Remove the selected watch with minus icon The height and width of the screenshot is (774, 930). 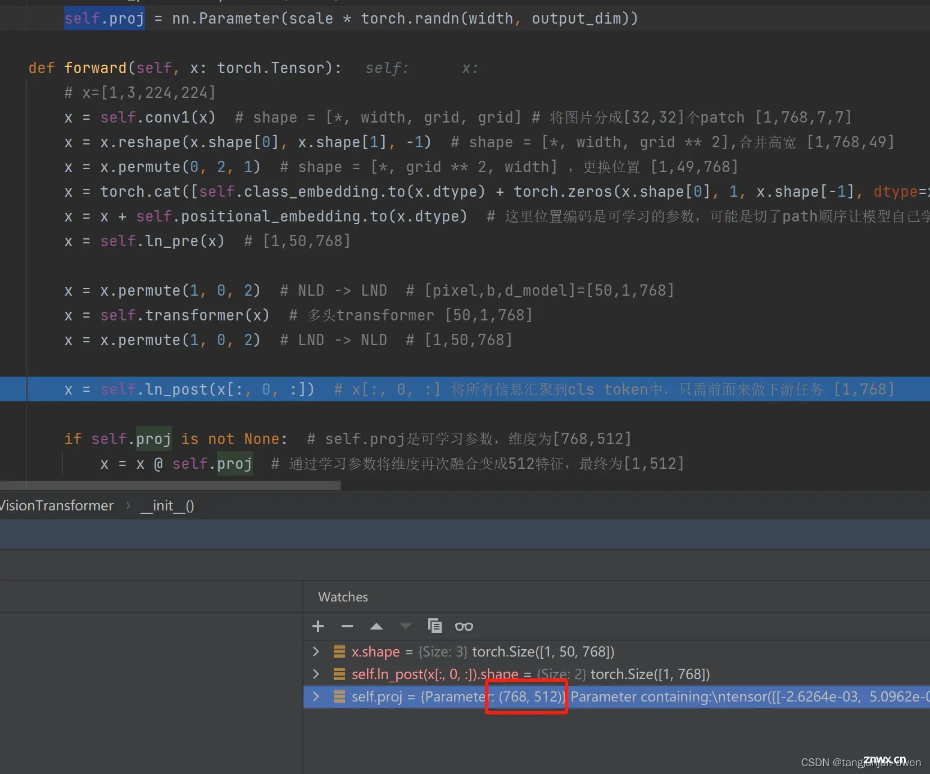click(x=347, y=626)
